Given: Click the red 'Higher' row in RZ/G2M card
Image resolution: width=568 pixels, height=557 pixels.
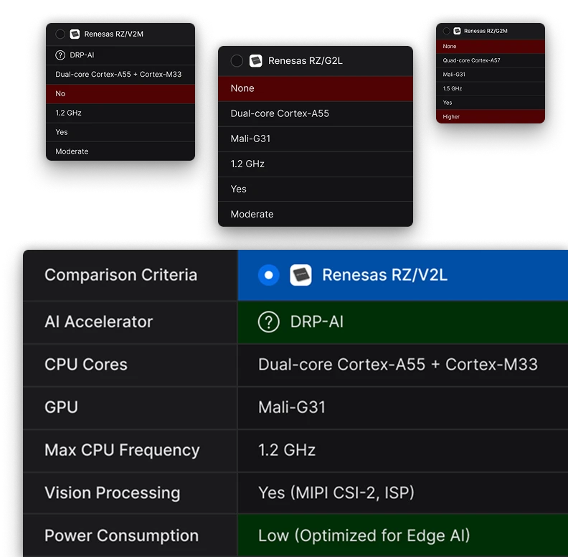Looking at the screenshot, I should pos(490,116).
